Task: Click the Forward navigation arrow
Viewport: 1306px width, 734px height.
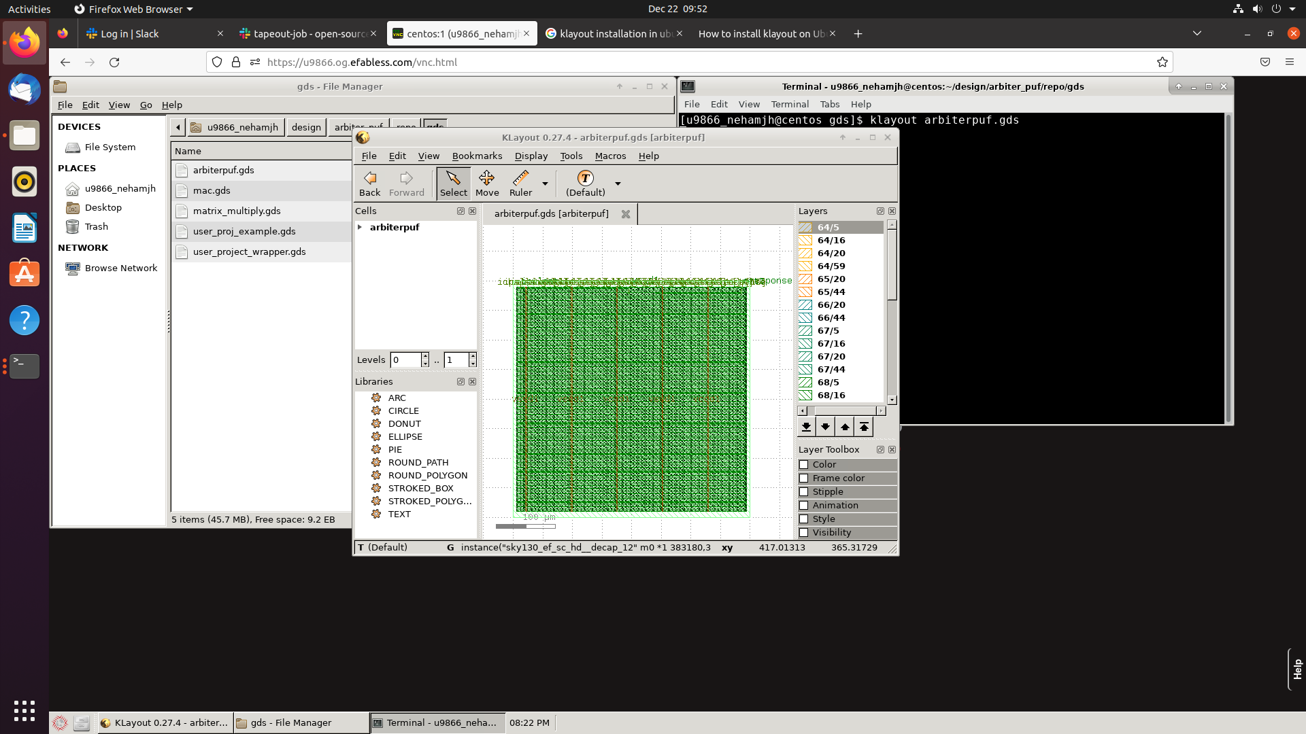Action: point(406,182)
